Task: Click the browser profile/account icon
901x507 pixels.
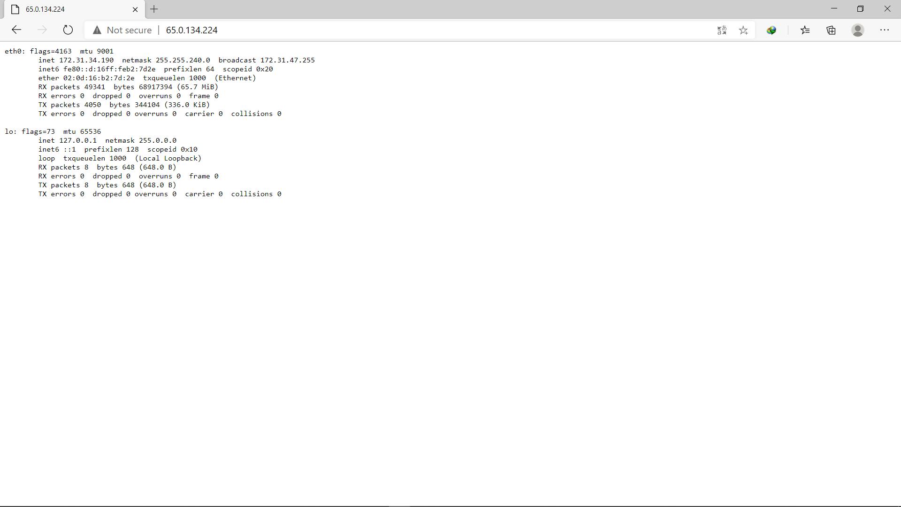Action: (x=858, y=30)
